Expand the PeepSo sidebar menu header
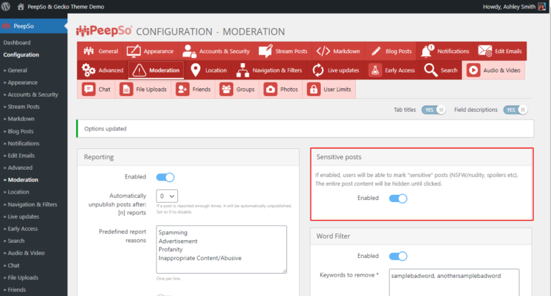Image resolution: width=551 pixels, height=296 pixels. 34,26
